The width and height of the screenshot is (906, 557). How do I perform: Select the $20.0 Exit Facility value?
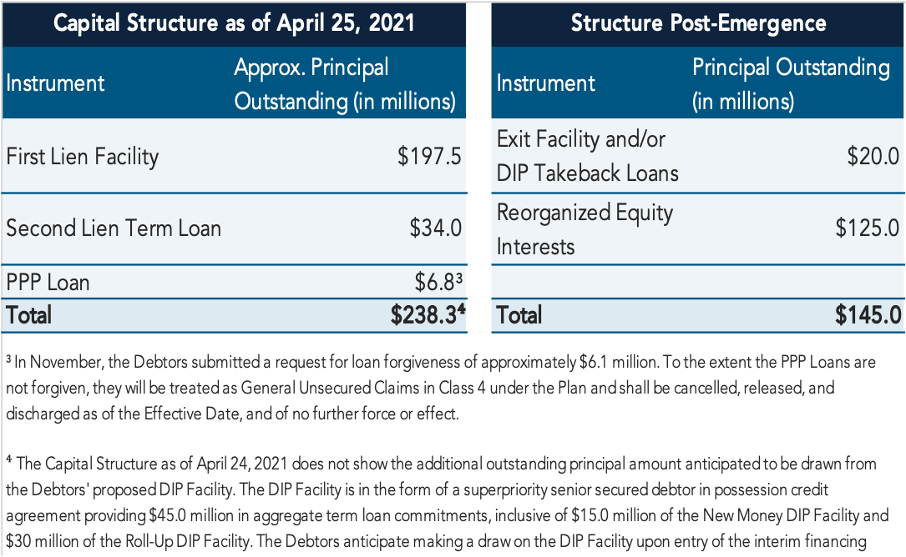click(873, 157)
